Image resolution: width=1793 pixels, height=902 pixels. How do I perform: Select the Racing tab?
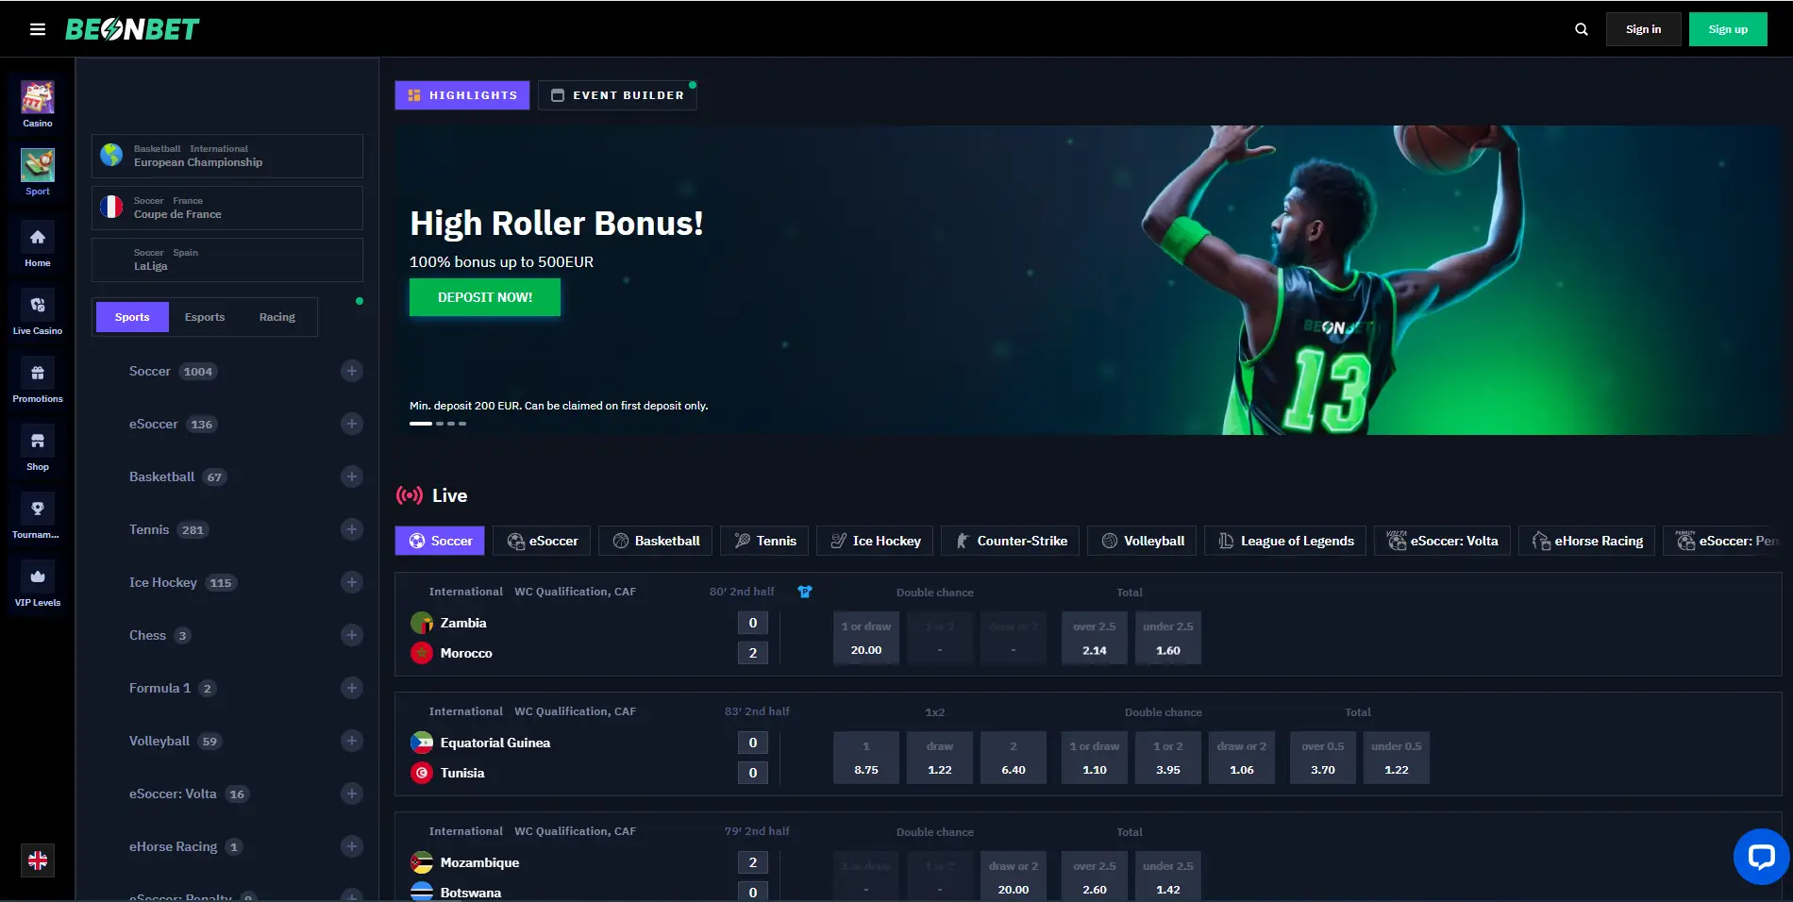277,317
